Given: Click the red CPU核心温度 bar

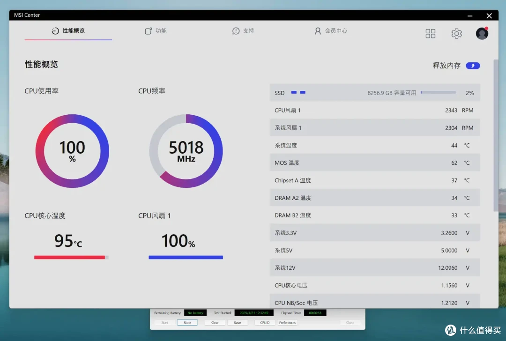Looking at the screenshot, I should click(x=71, y=257).
